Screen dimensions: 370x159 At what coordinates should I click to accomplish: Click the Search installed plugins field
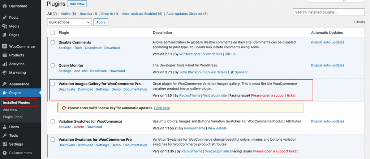click(x=329, y=12)
